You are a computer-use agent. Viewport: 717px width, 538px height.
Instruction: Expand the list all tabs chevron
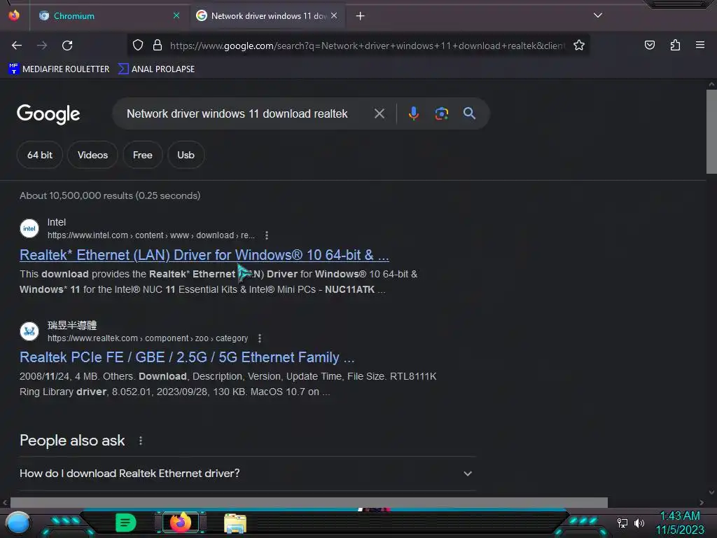[x=598, y=15]
